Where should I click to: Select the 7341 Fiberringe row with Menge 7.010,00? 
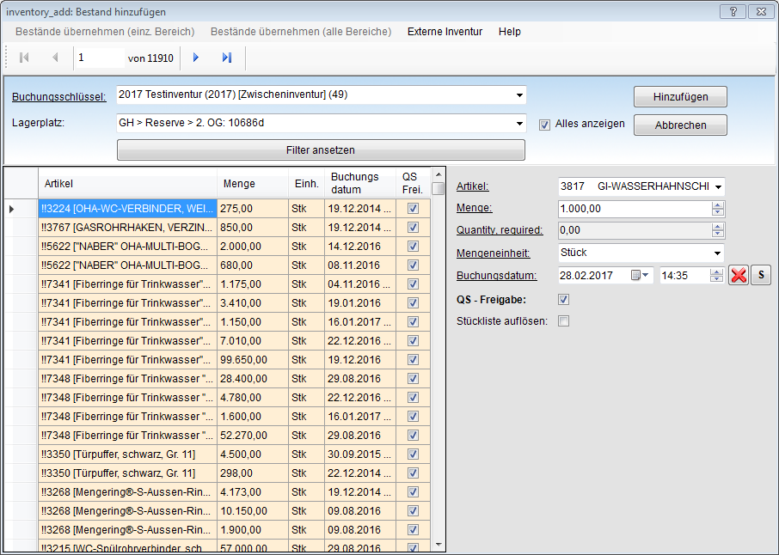[218, 340]
